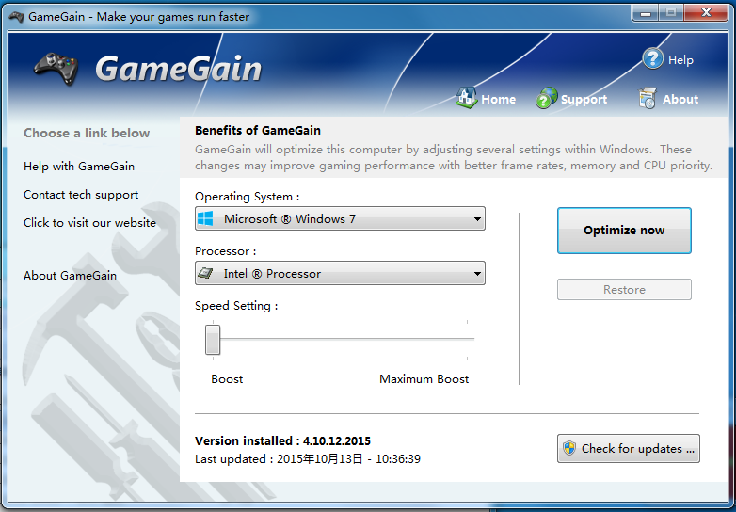The height and width of the screenshot is (512, 736).
Task: Click the Help question mark icon
Action: click(x=653, y=58)
